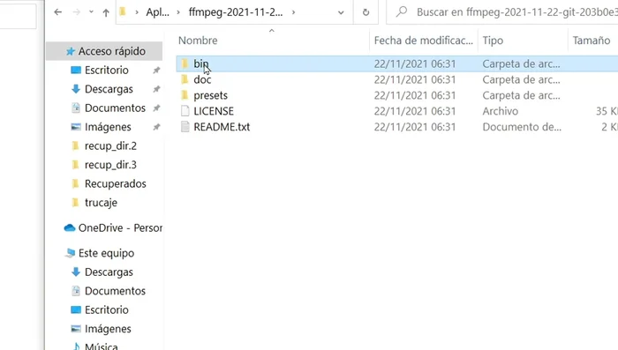Select Acceso rápido in navigation pane
618x350 pixels.
104,51
